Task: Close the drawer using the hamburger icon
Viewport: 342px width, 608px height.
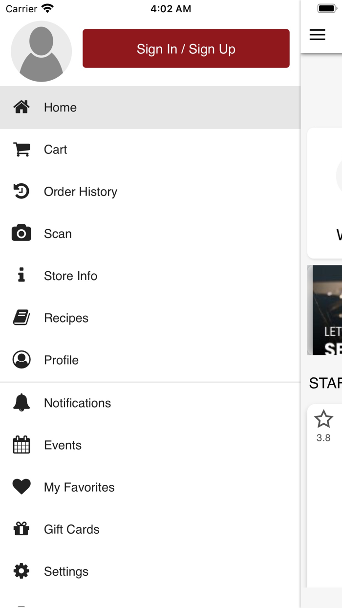Action: point(318,35)
